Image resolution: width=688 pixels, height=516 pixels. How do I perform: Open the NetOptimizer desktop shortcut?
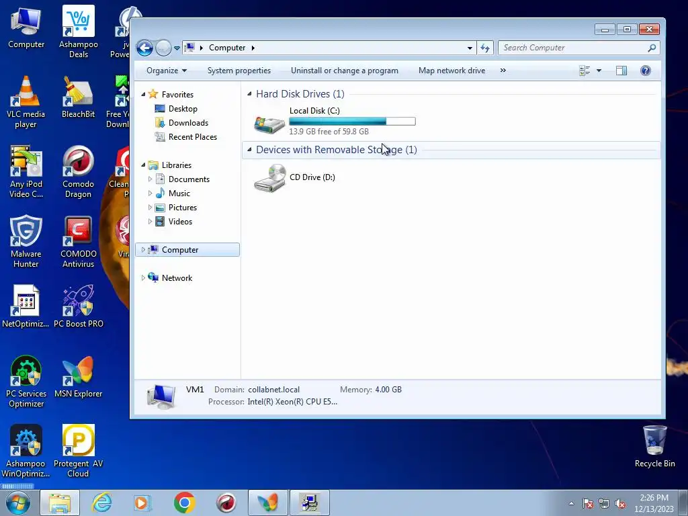tap(26, 306)
